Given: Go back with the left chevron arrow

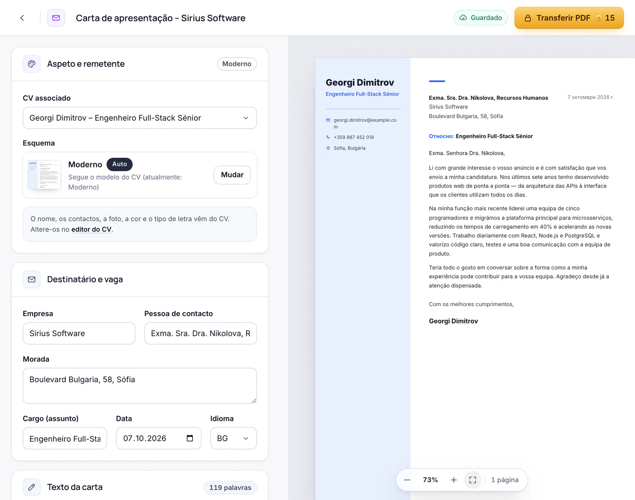Looking at the screenshot, I should tap(22, 18).
